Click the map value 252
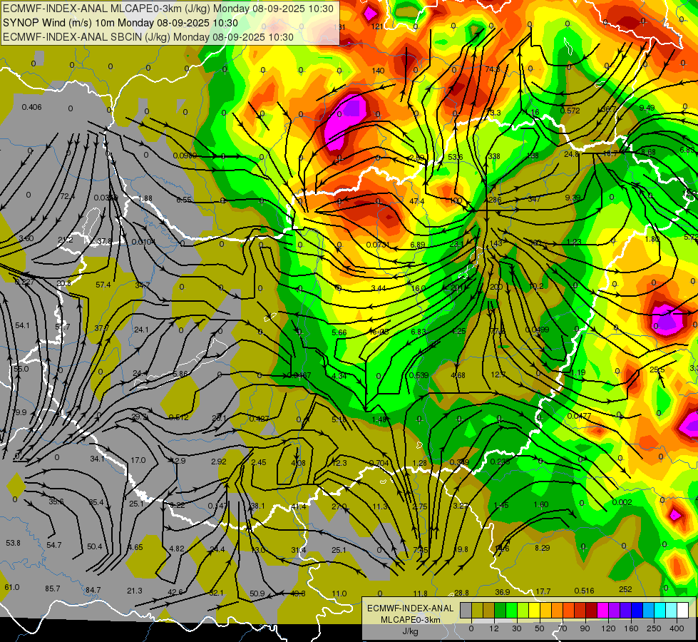Viewport: 698px width, 642px height. pos(625,589)
